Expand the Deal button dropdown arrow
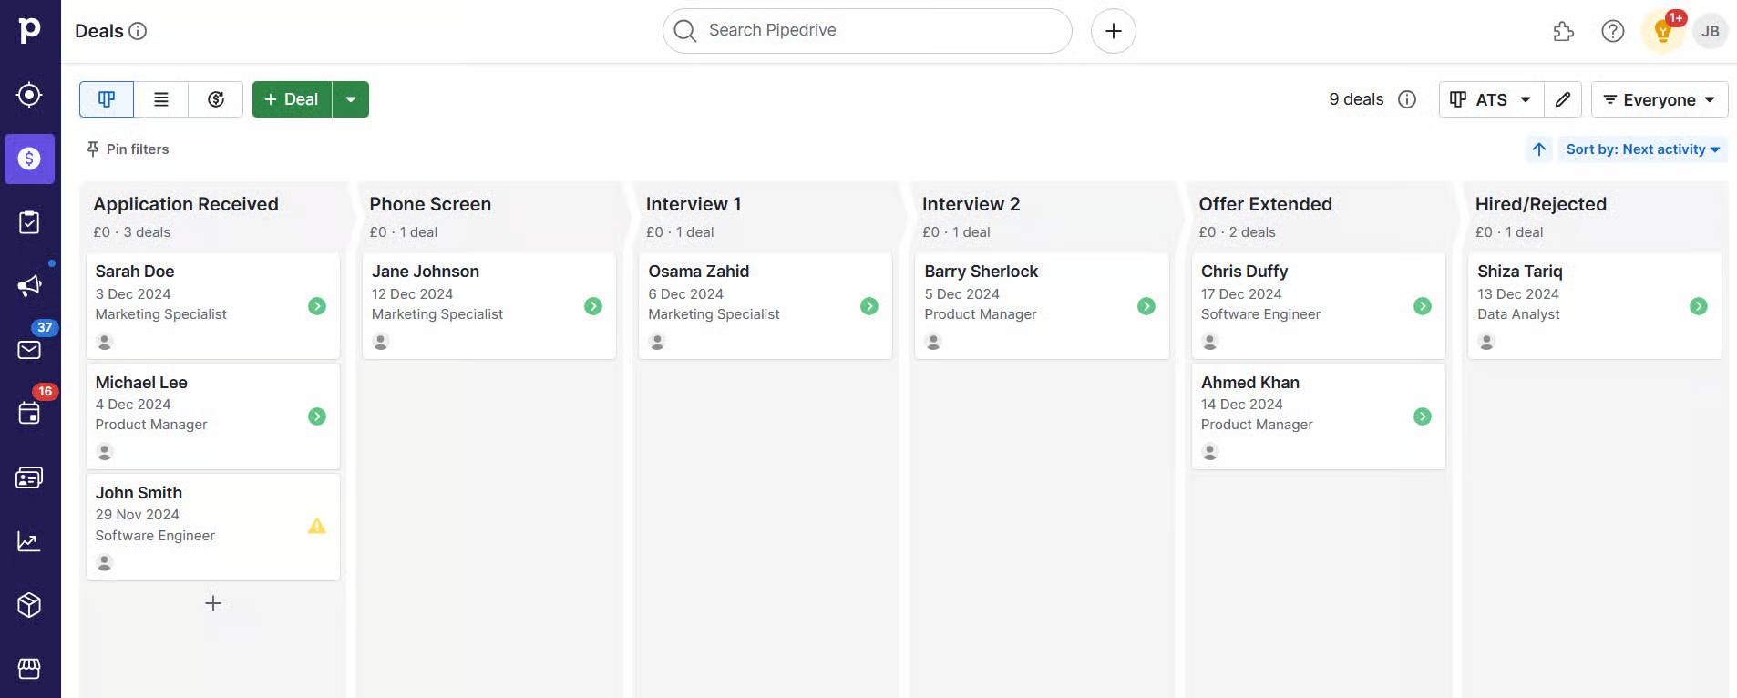1737x698 pixels. 351,99
